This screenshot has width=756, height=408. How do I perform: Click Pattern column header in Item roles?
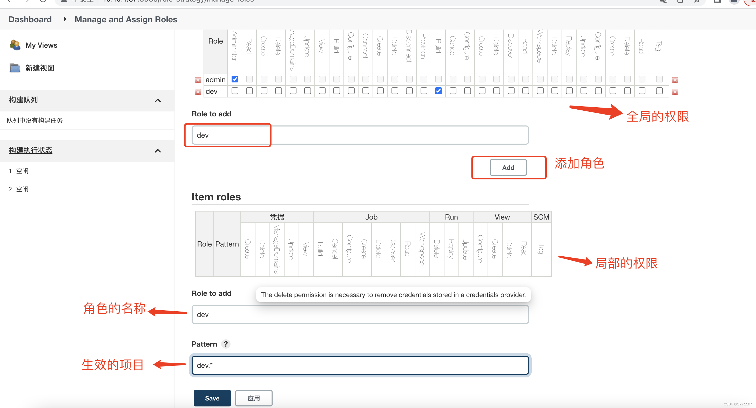click(227, 244)
